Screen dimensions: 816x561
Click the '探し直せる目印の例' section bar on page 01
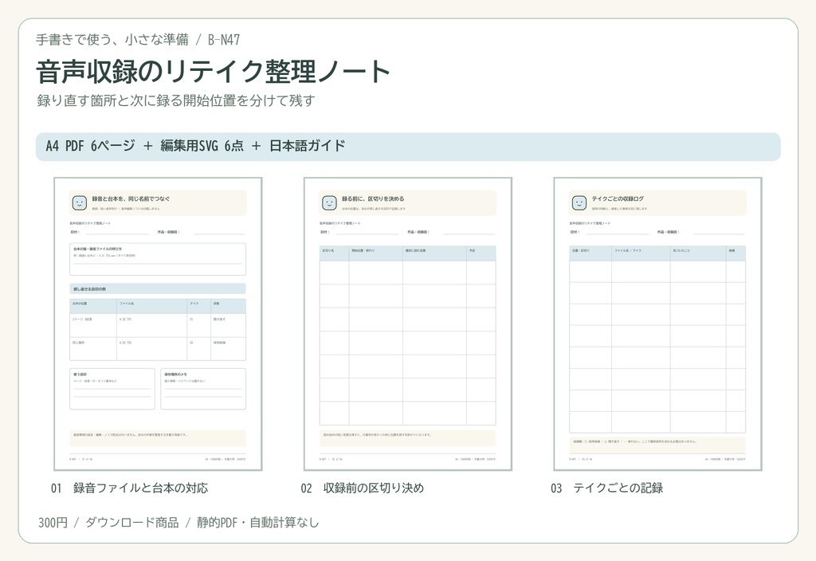158,288
